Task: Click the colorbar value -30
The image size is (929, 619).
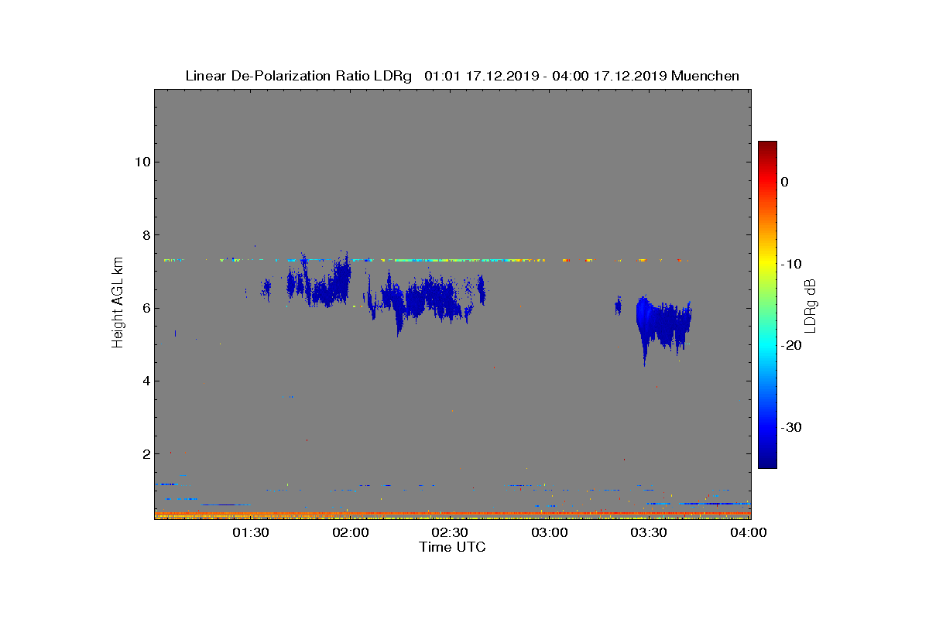Action: (x=790, y=427)
